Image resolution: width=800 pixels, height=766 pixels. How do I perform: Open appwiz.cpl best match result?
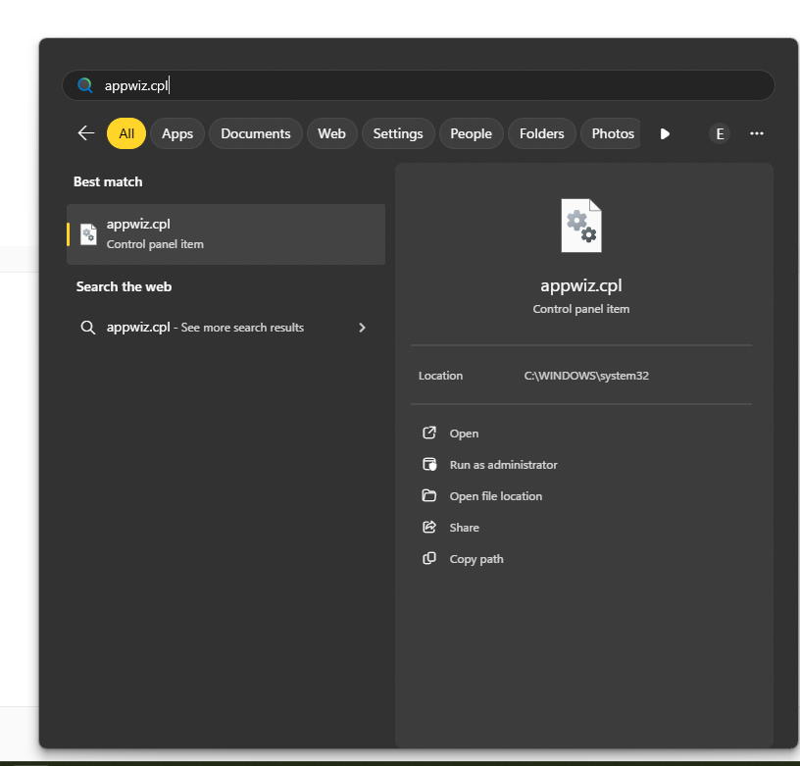pyautogui.click(x=225, y=233)
